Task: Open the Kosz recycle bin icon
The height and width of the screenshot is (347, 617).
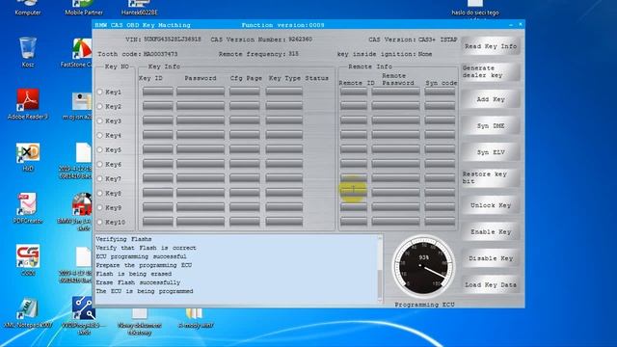Action: [x=28, y=52]
